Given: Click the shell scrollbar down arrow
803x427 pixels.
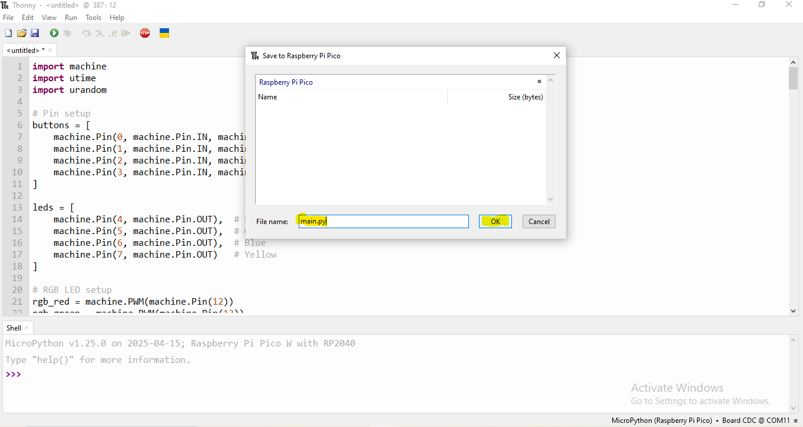Looking at the screenshot, I should click(794, 408).
